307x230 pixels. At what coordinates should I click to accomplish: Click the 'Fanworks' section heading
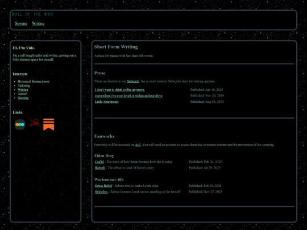coord(105,136)
